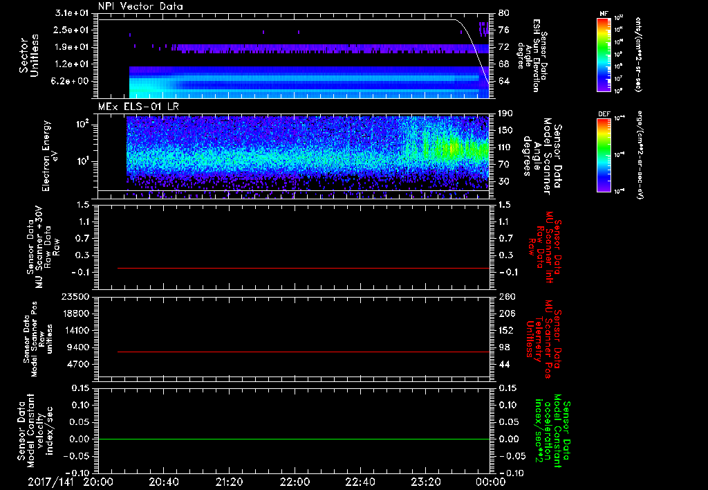Click the NF color scale bar

604,55
